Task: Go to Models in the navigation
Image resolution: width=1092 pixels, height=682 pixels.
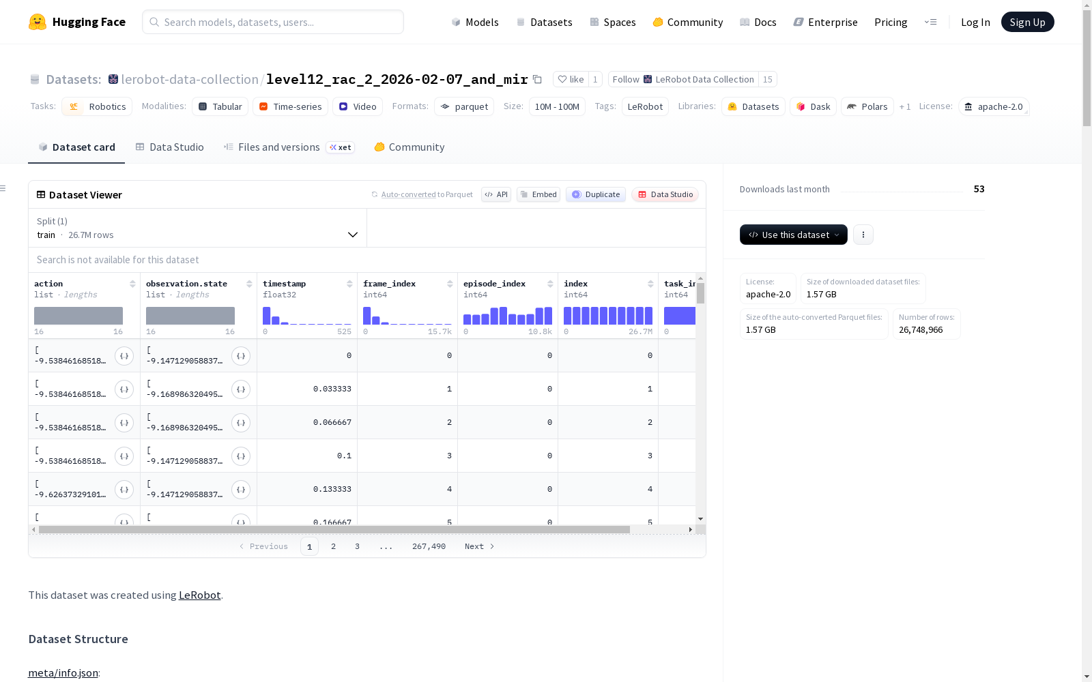Action: tap(475, 23)
